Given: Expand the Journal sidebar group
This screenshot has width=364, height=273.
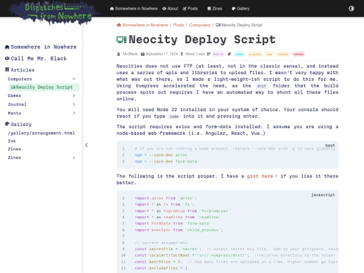Looking at the screenshot, I should point(42,104).
